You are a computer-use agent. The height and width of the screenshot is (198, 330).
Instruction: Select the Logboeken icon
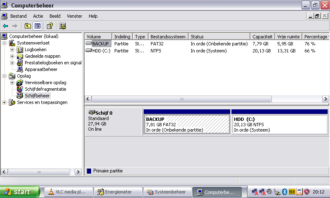tap(20, 49)
